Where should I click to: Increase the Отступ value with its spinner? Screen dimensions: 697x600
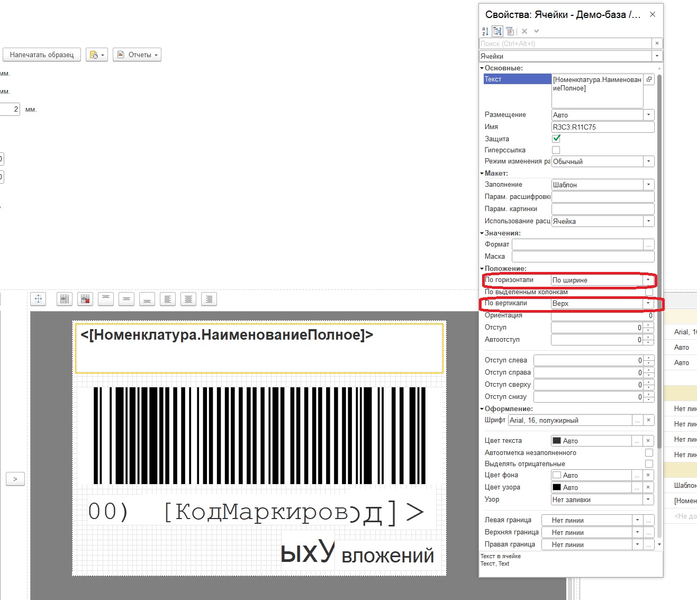click(649, 325)
